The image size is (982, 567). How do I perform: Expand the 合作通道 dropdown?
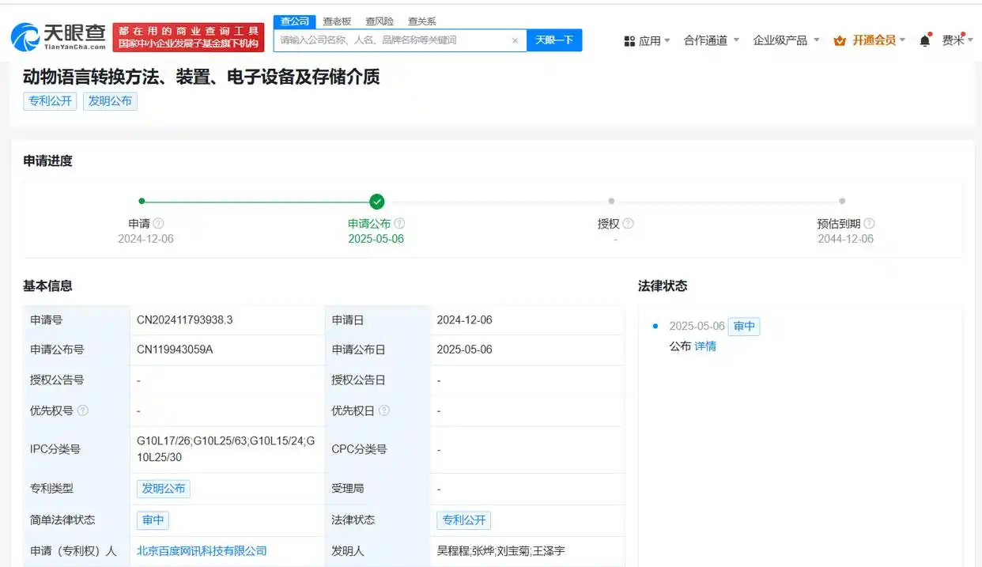pyautogui.click(x=712, y=40)
